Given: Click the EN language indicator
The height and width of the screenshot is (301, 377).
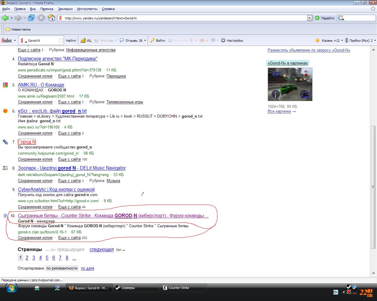Looking at the screenshot, I should 335,292.
